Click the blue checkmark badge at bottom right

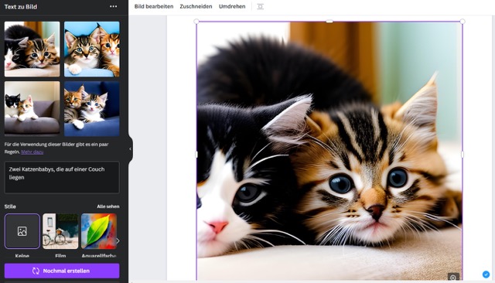(486, 274)
